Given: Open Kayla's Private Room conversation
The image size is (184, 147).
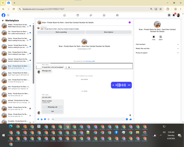Looking at the screenshot, I should coord(16,74).
